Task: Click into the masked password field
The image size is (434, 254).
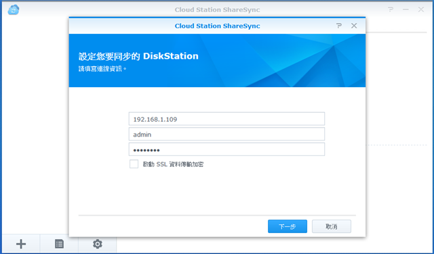Action: point(226,149)
